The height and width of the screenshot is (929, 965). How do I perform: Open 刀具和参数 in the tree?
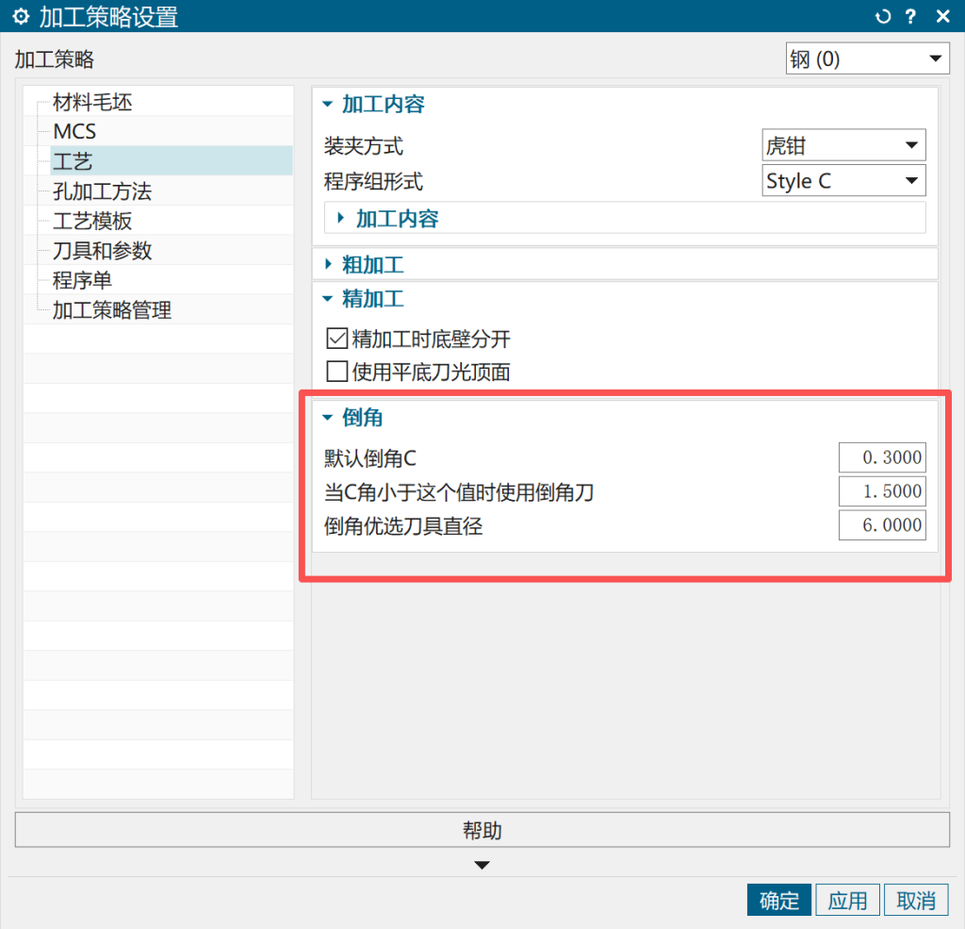102,251
